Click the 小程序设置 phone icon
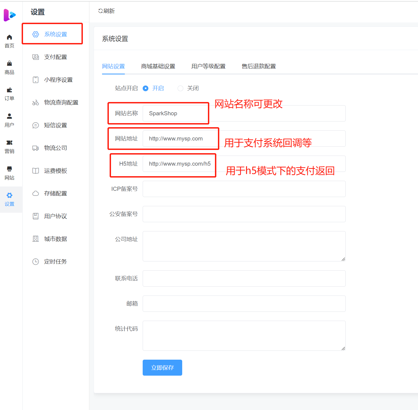The width and height of the screenshot is (418, 410). click(35, 80)
